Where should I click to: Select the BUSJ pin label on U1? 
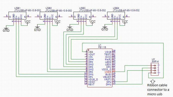[x=108, y=75]
